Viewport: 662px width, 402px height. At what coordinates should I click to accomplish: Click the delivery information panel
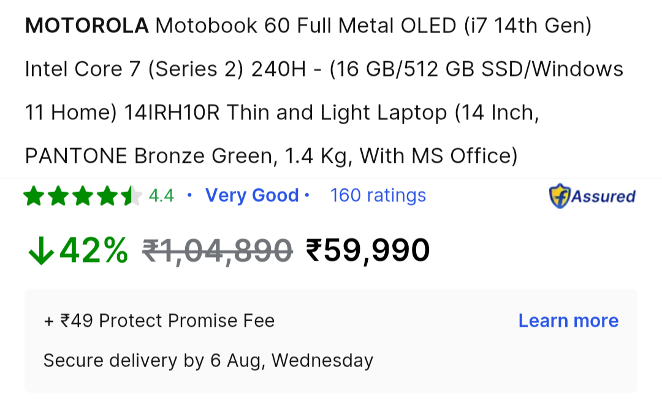point(331,341)
